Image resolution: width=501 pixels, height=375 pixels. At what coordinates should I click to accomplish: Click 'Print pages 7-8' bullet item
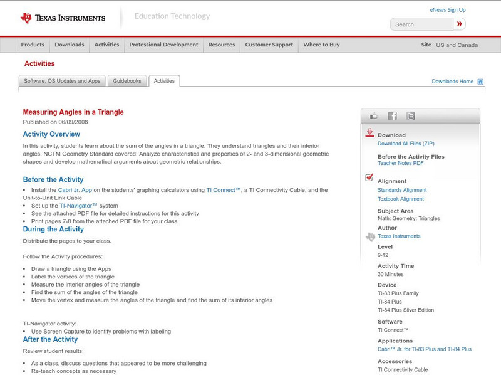[104, 221]
